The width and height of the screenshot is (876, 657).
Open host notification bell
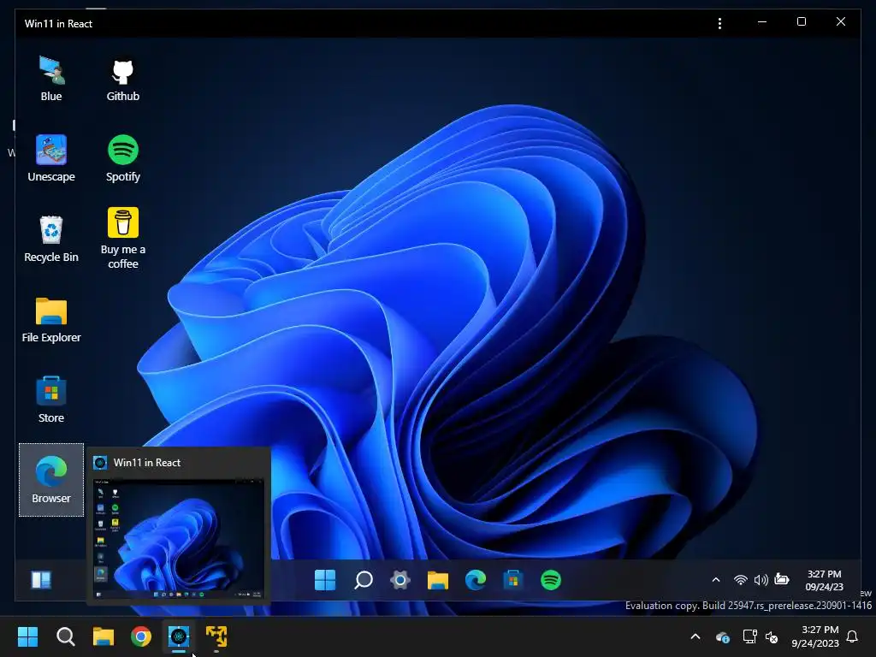coord(852,636)
